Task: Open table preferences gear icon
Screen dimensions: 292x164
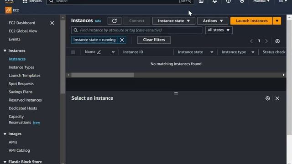Action: [x=277, y=41]
